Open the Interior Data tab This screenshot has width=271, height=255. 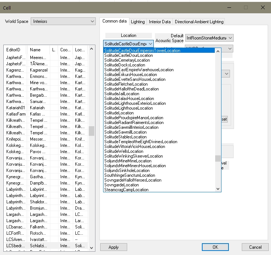tap(160, 22)
